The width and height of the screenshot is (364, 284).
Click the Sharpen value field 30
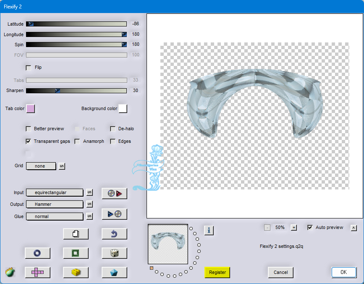[x=135, y=90]
